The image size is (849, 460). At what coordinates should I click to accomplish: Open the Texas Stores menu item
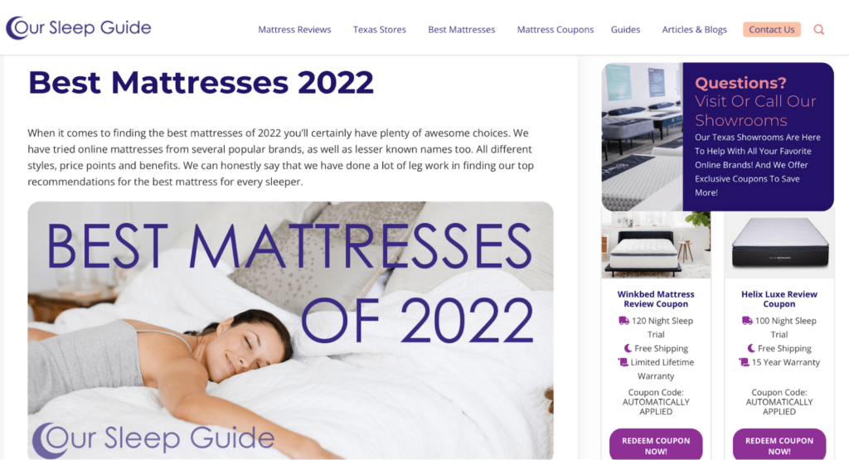[x=380, y=30]
